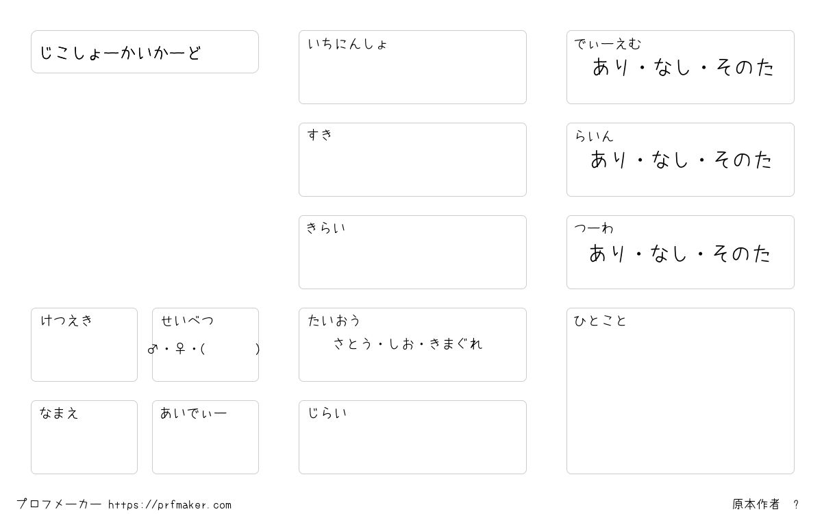This screenshot has width=822, height=514.
Task: Click the じこしょーかいかーど title box
Action: click(145, 51)
